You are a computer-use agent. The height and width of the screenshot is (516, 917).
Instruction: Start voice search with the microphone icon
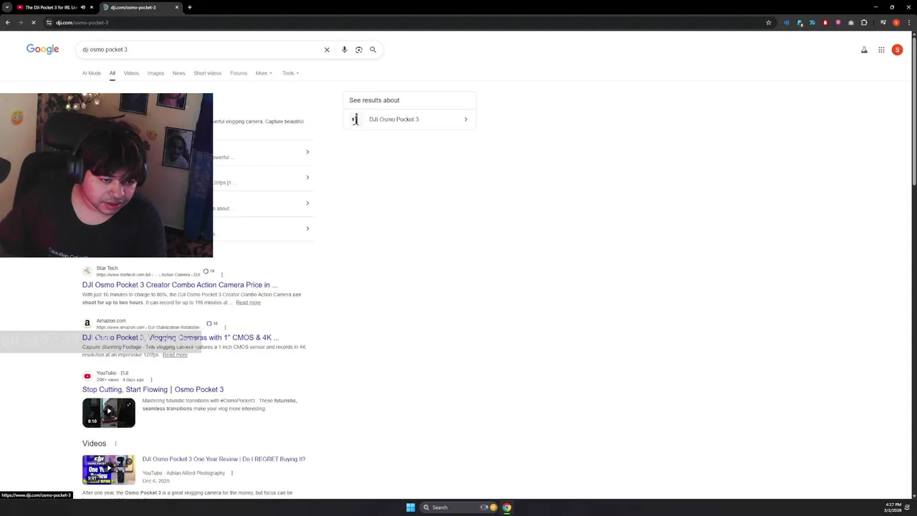pos(345,49)
